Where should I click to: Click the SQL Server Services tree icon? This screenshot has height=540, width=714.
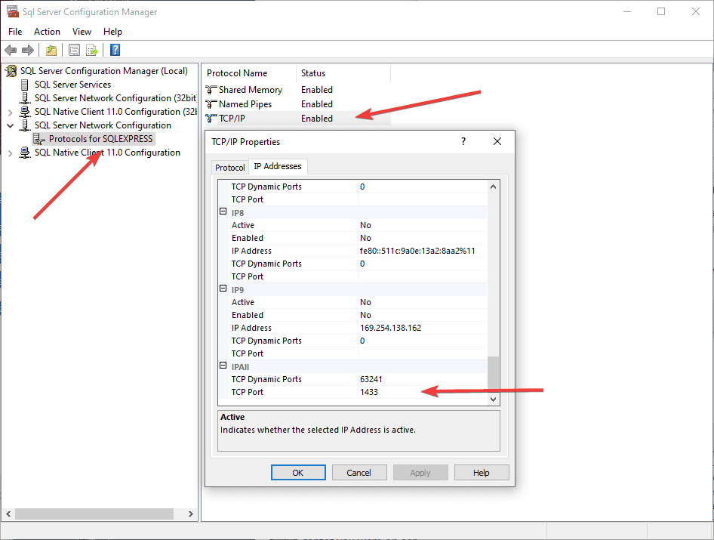coord(25,85)
